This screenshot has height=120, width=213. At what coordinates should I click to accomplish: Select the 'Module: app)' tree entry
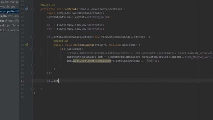click(8, 7)
